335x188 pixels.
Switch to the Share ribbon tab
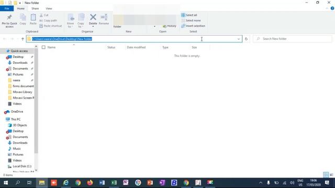(x=35, y=8)
